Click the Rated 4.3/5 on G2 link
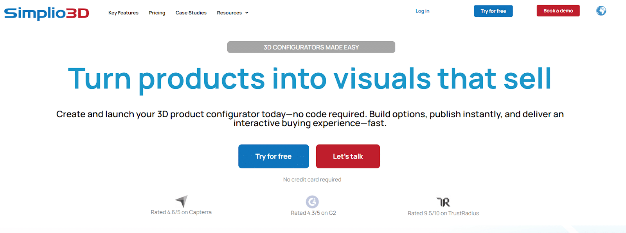This screenshot has width=626, height=233. coord(313,212)
